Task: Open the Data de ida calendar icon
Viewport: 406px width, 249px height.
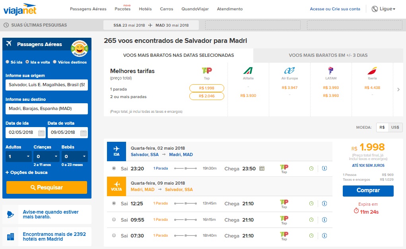Action: (41, 133)
